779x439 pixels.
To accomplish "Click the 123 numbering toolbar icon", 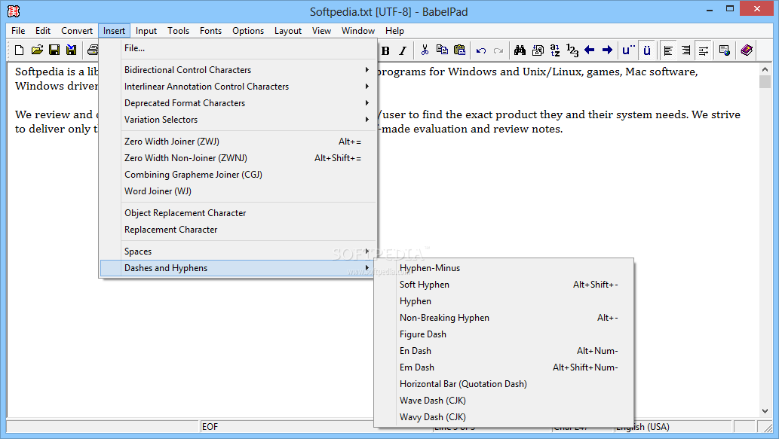I will [x=572, y=50].
